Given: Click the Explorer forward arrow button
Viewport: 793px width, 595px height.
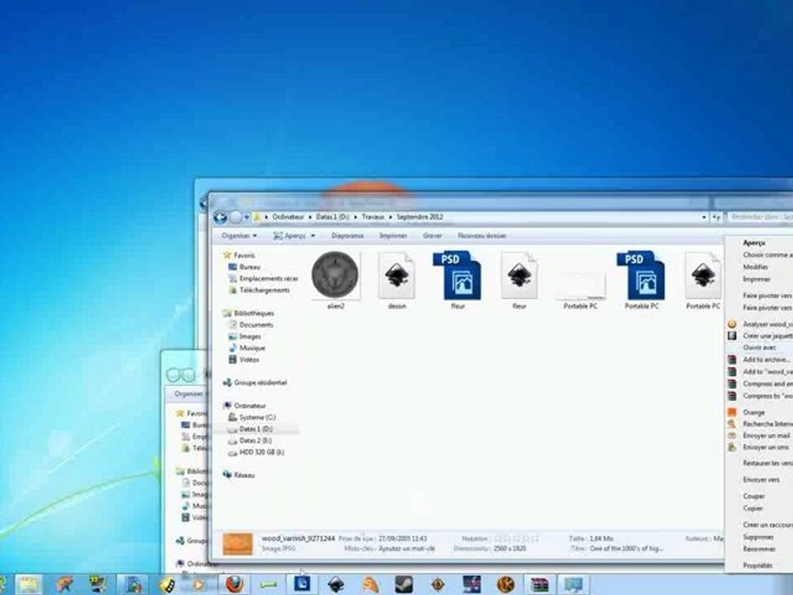Looking at the screenshot, I should click(235, 217).
